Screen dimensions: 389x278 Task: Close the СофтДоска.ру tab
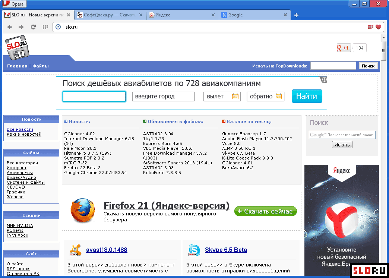click(x=141, y=15)
